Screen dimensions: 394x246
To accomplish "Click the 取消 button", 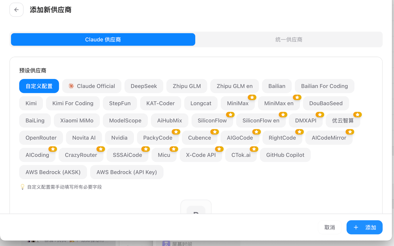I will click(330, 227).
